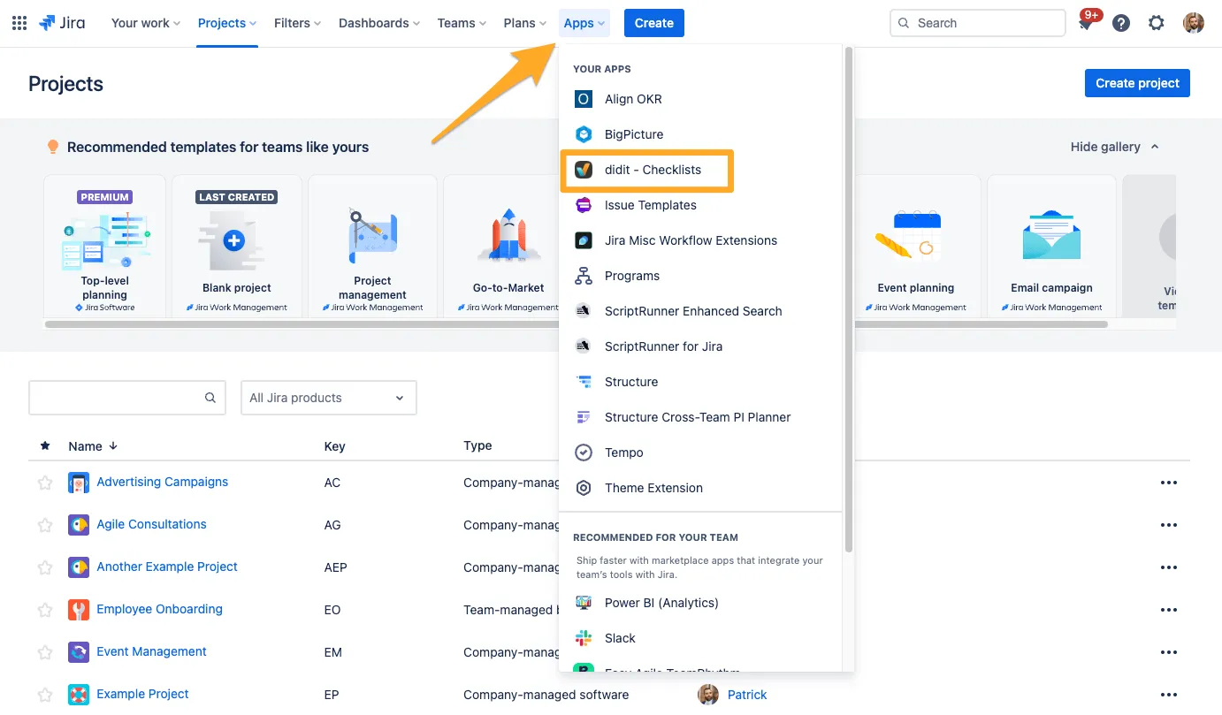
Task: Star the Employee Onboarding project
Action: point(45,610)
